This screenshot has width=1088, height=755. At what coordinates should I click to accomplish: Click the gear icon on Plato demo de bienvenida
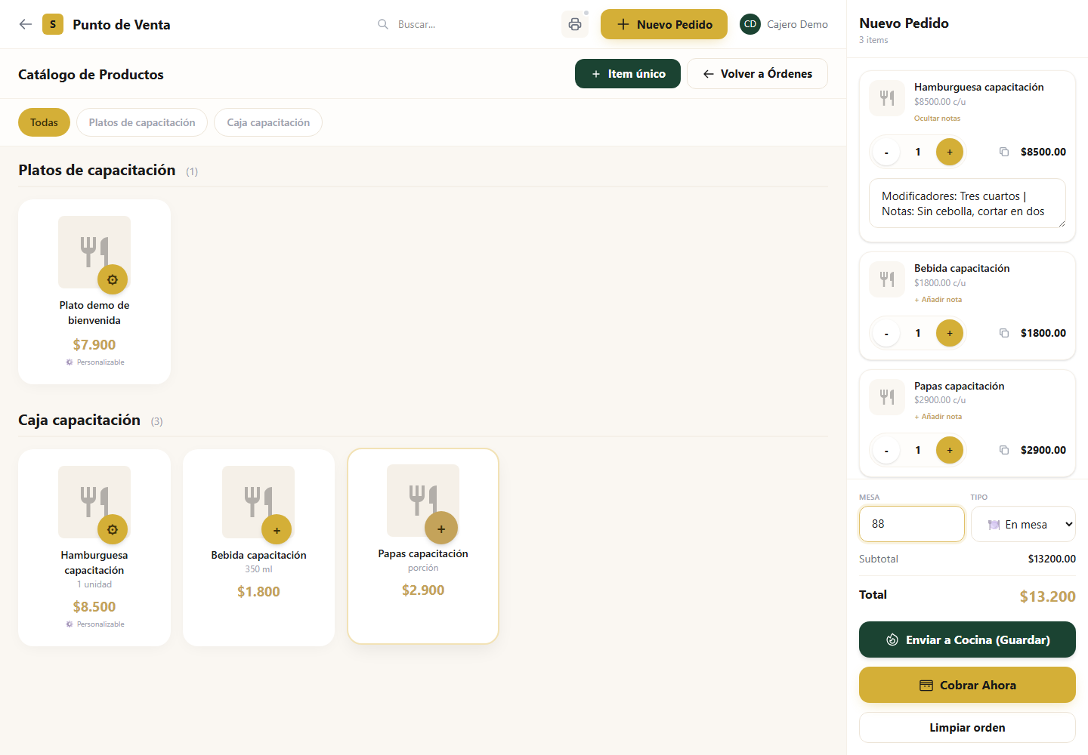point(113,279)
